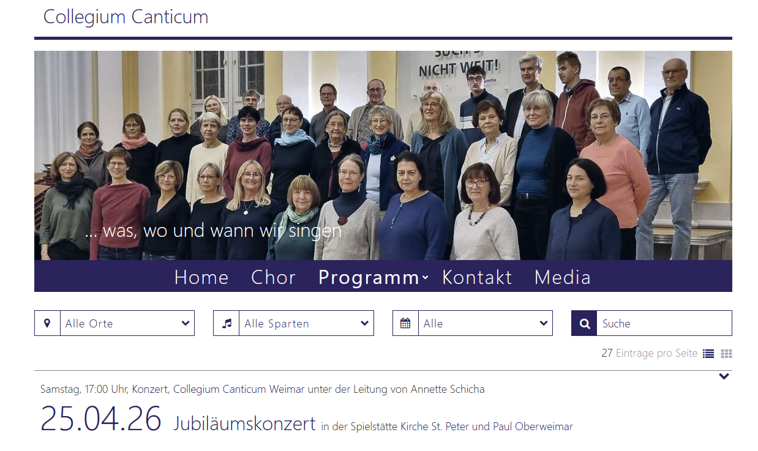758x451 pixels.
Task: Click the magnifying glass search icon
Action: 584,323
